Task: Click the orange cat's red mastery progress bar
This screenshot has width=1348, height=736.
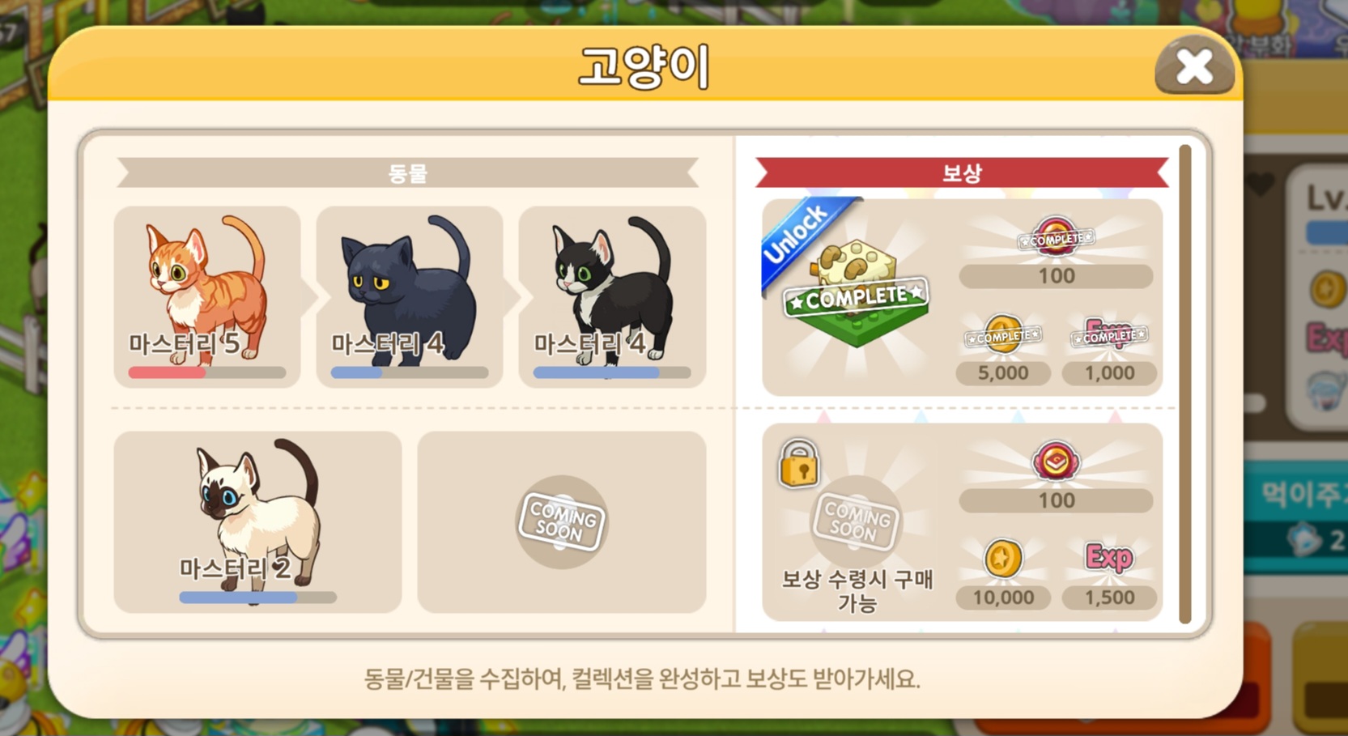Action: (207, 373)
